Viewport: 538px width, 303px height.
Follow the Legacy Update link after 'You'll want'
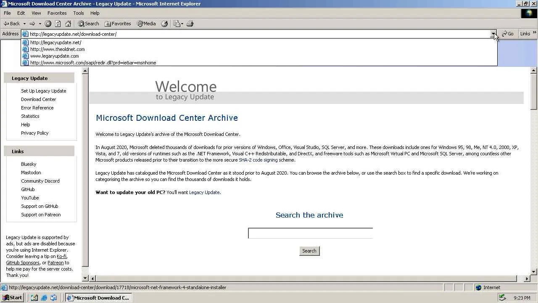(x=204, y=192)
